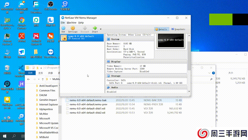Click the Display section monitor icon
Image resolution: width=248 pixels, height=140 pixels.
click(x=109, y=62)
